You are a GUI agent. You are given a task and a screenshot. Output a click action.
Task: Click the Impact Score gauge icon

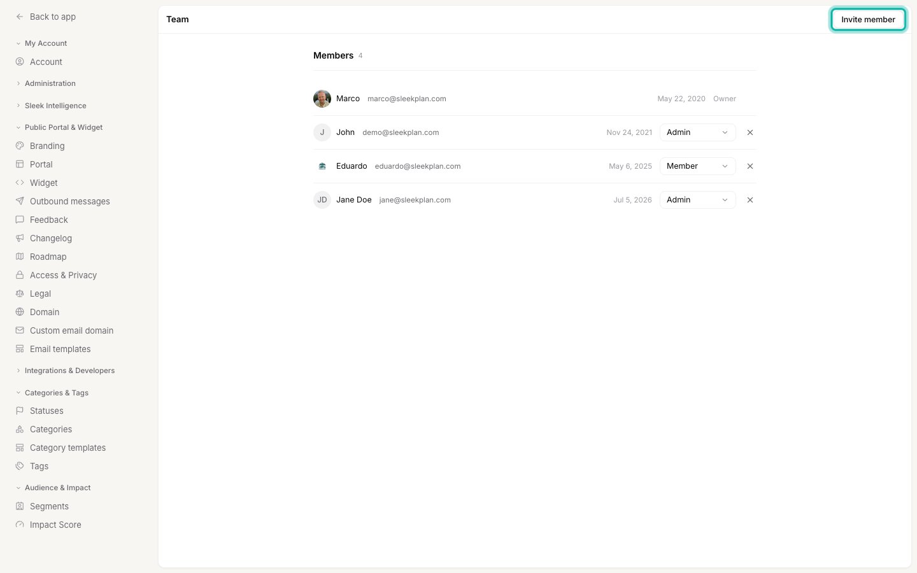click(x=20, y=525)
